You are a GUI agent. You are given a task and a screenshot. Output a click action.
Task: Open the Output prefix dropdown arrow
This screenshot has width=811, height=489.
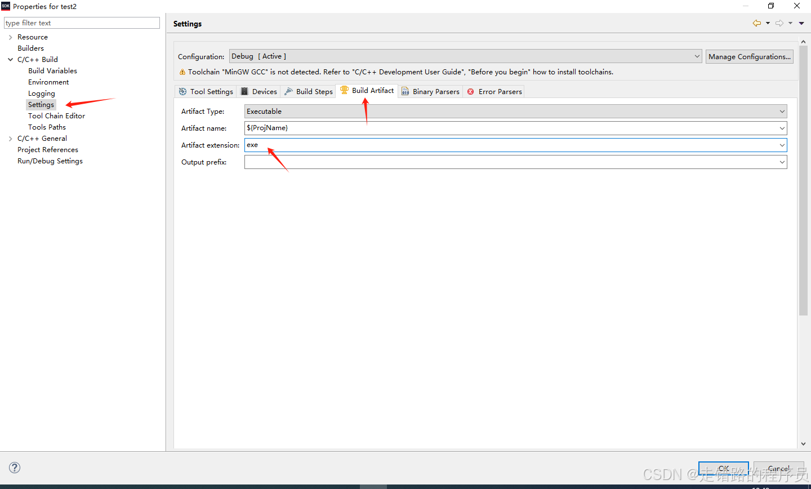click(782, 162)
